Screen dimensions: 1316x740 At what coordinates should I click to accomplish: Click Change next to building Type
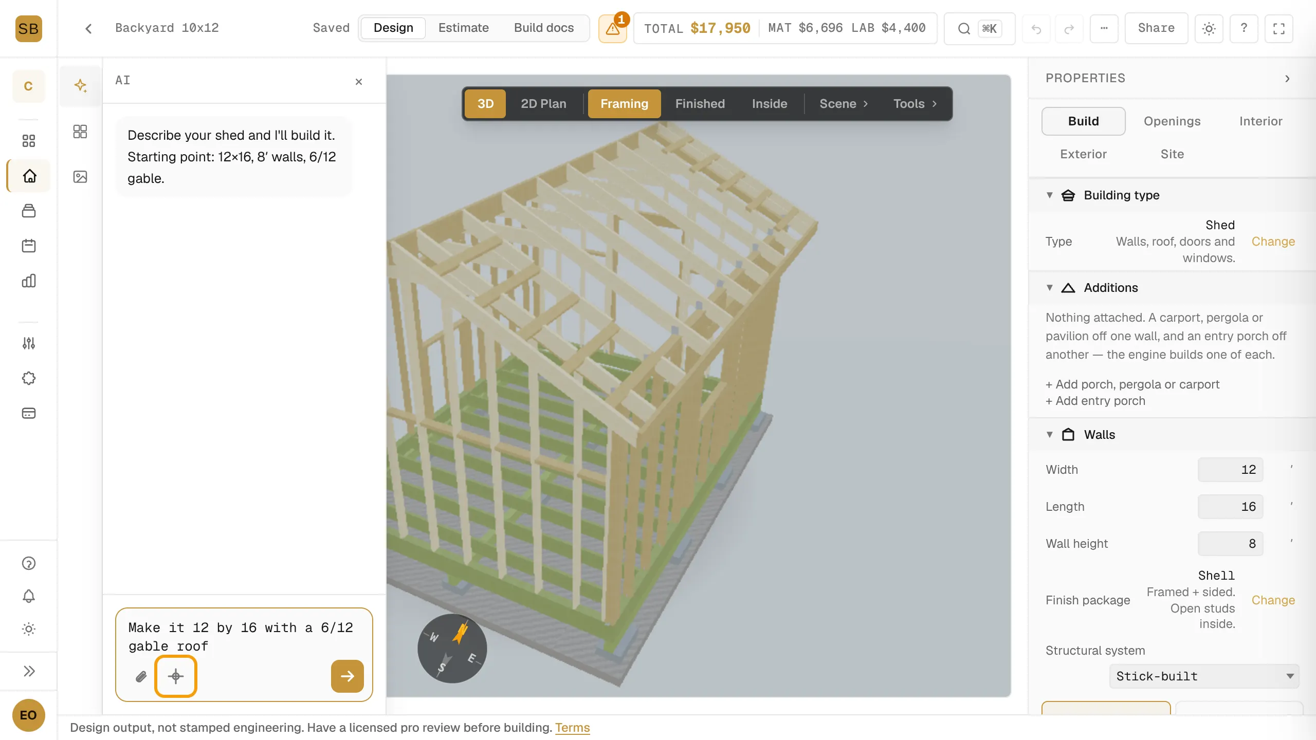click(1273, 242)
